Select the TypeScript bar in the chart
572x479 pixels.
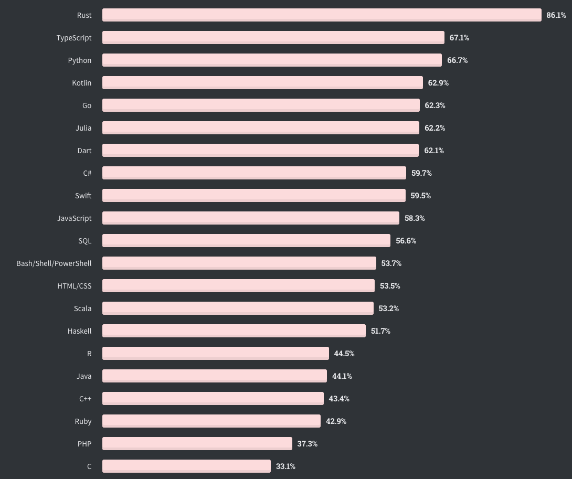click(273, 38)
